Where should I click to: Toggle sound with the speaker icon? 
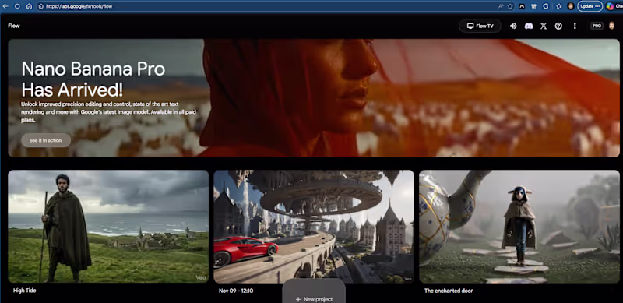(513, 26)
